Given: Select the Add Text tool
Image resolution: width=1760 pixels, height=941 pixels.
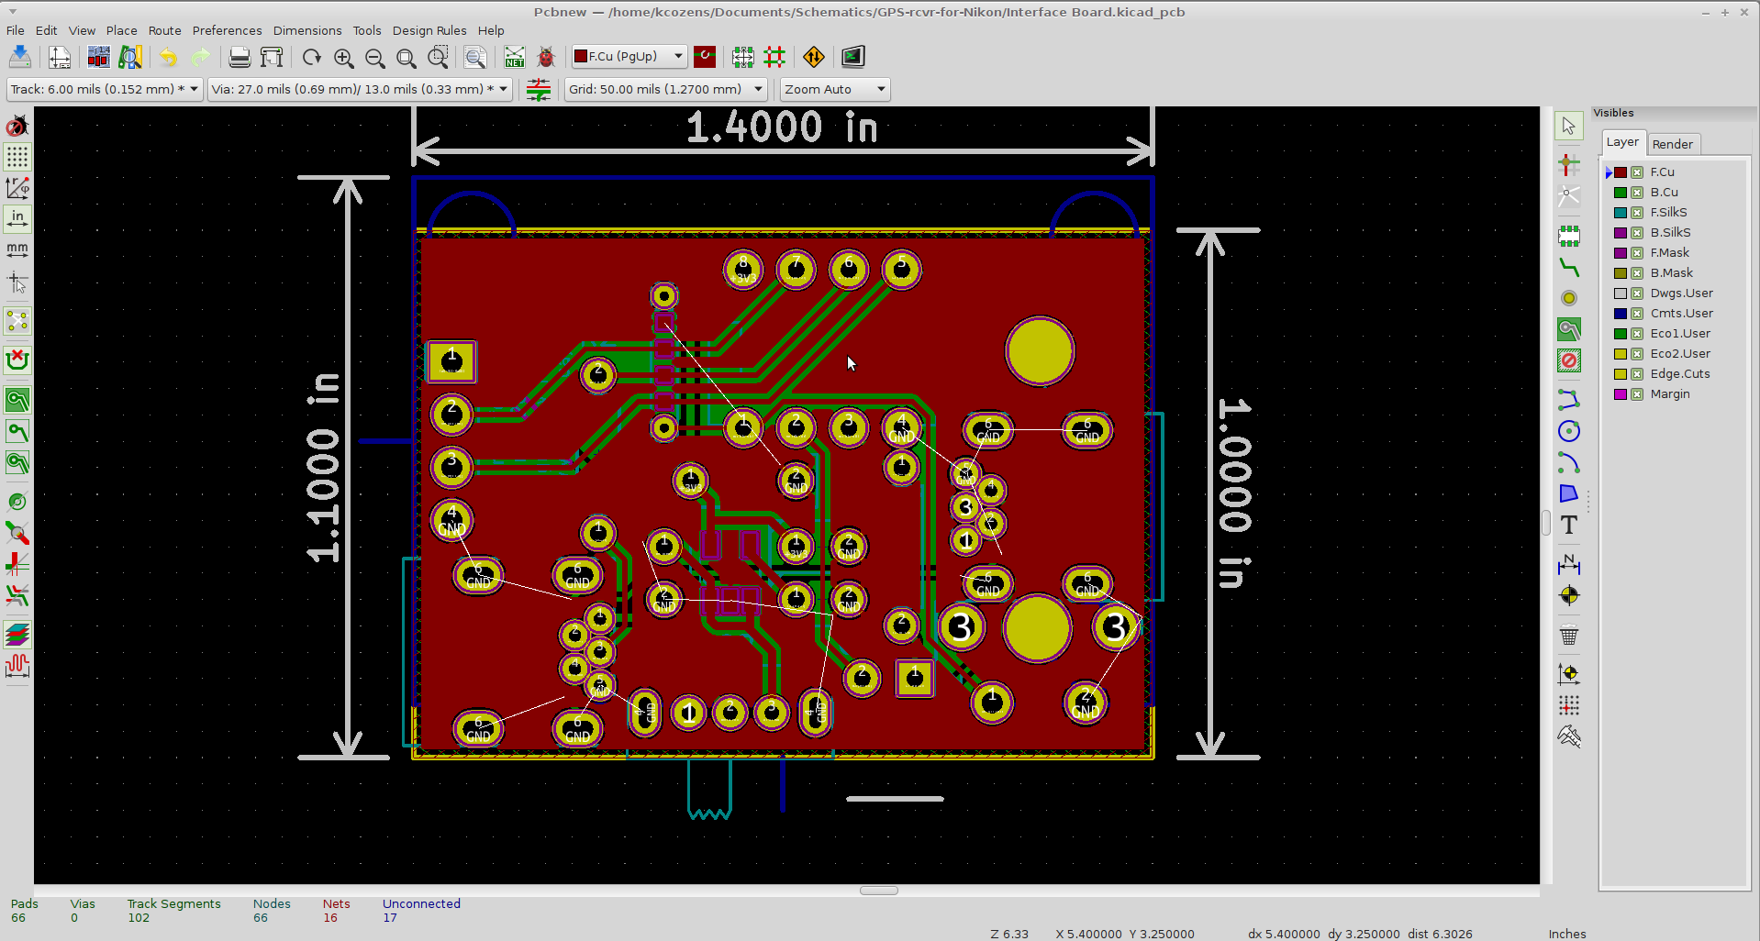Looking at the screenshot, I should coord(1569,526).
